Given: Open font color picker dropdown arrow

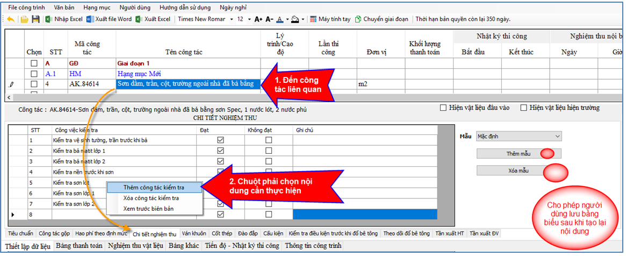Looking at the screenshot, I should point(286,19).
